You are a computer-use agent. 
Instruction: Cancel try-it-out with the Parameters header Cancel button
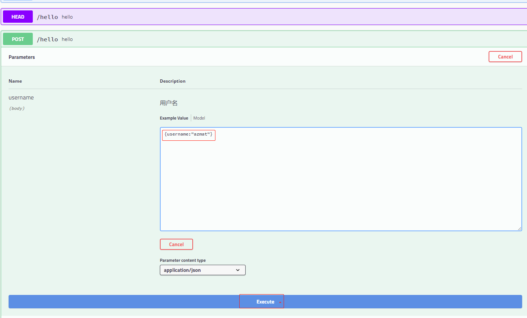pos(505,57)
